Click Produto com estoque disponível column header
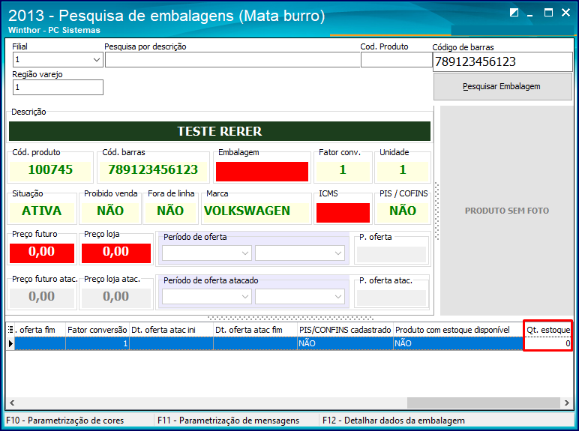 [458, 330]
